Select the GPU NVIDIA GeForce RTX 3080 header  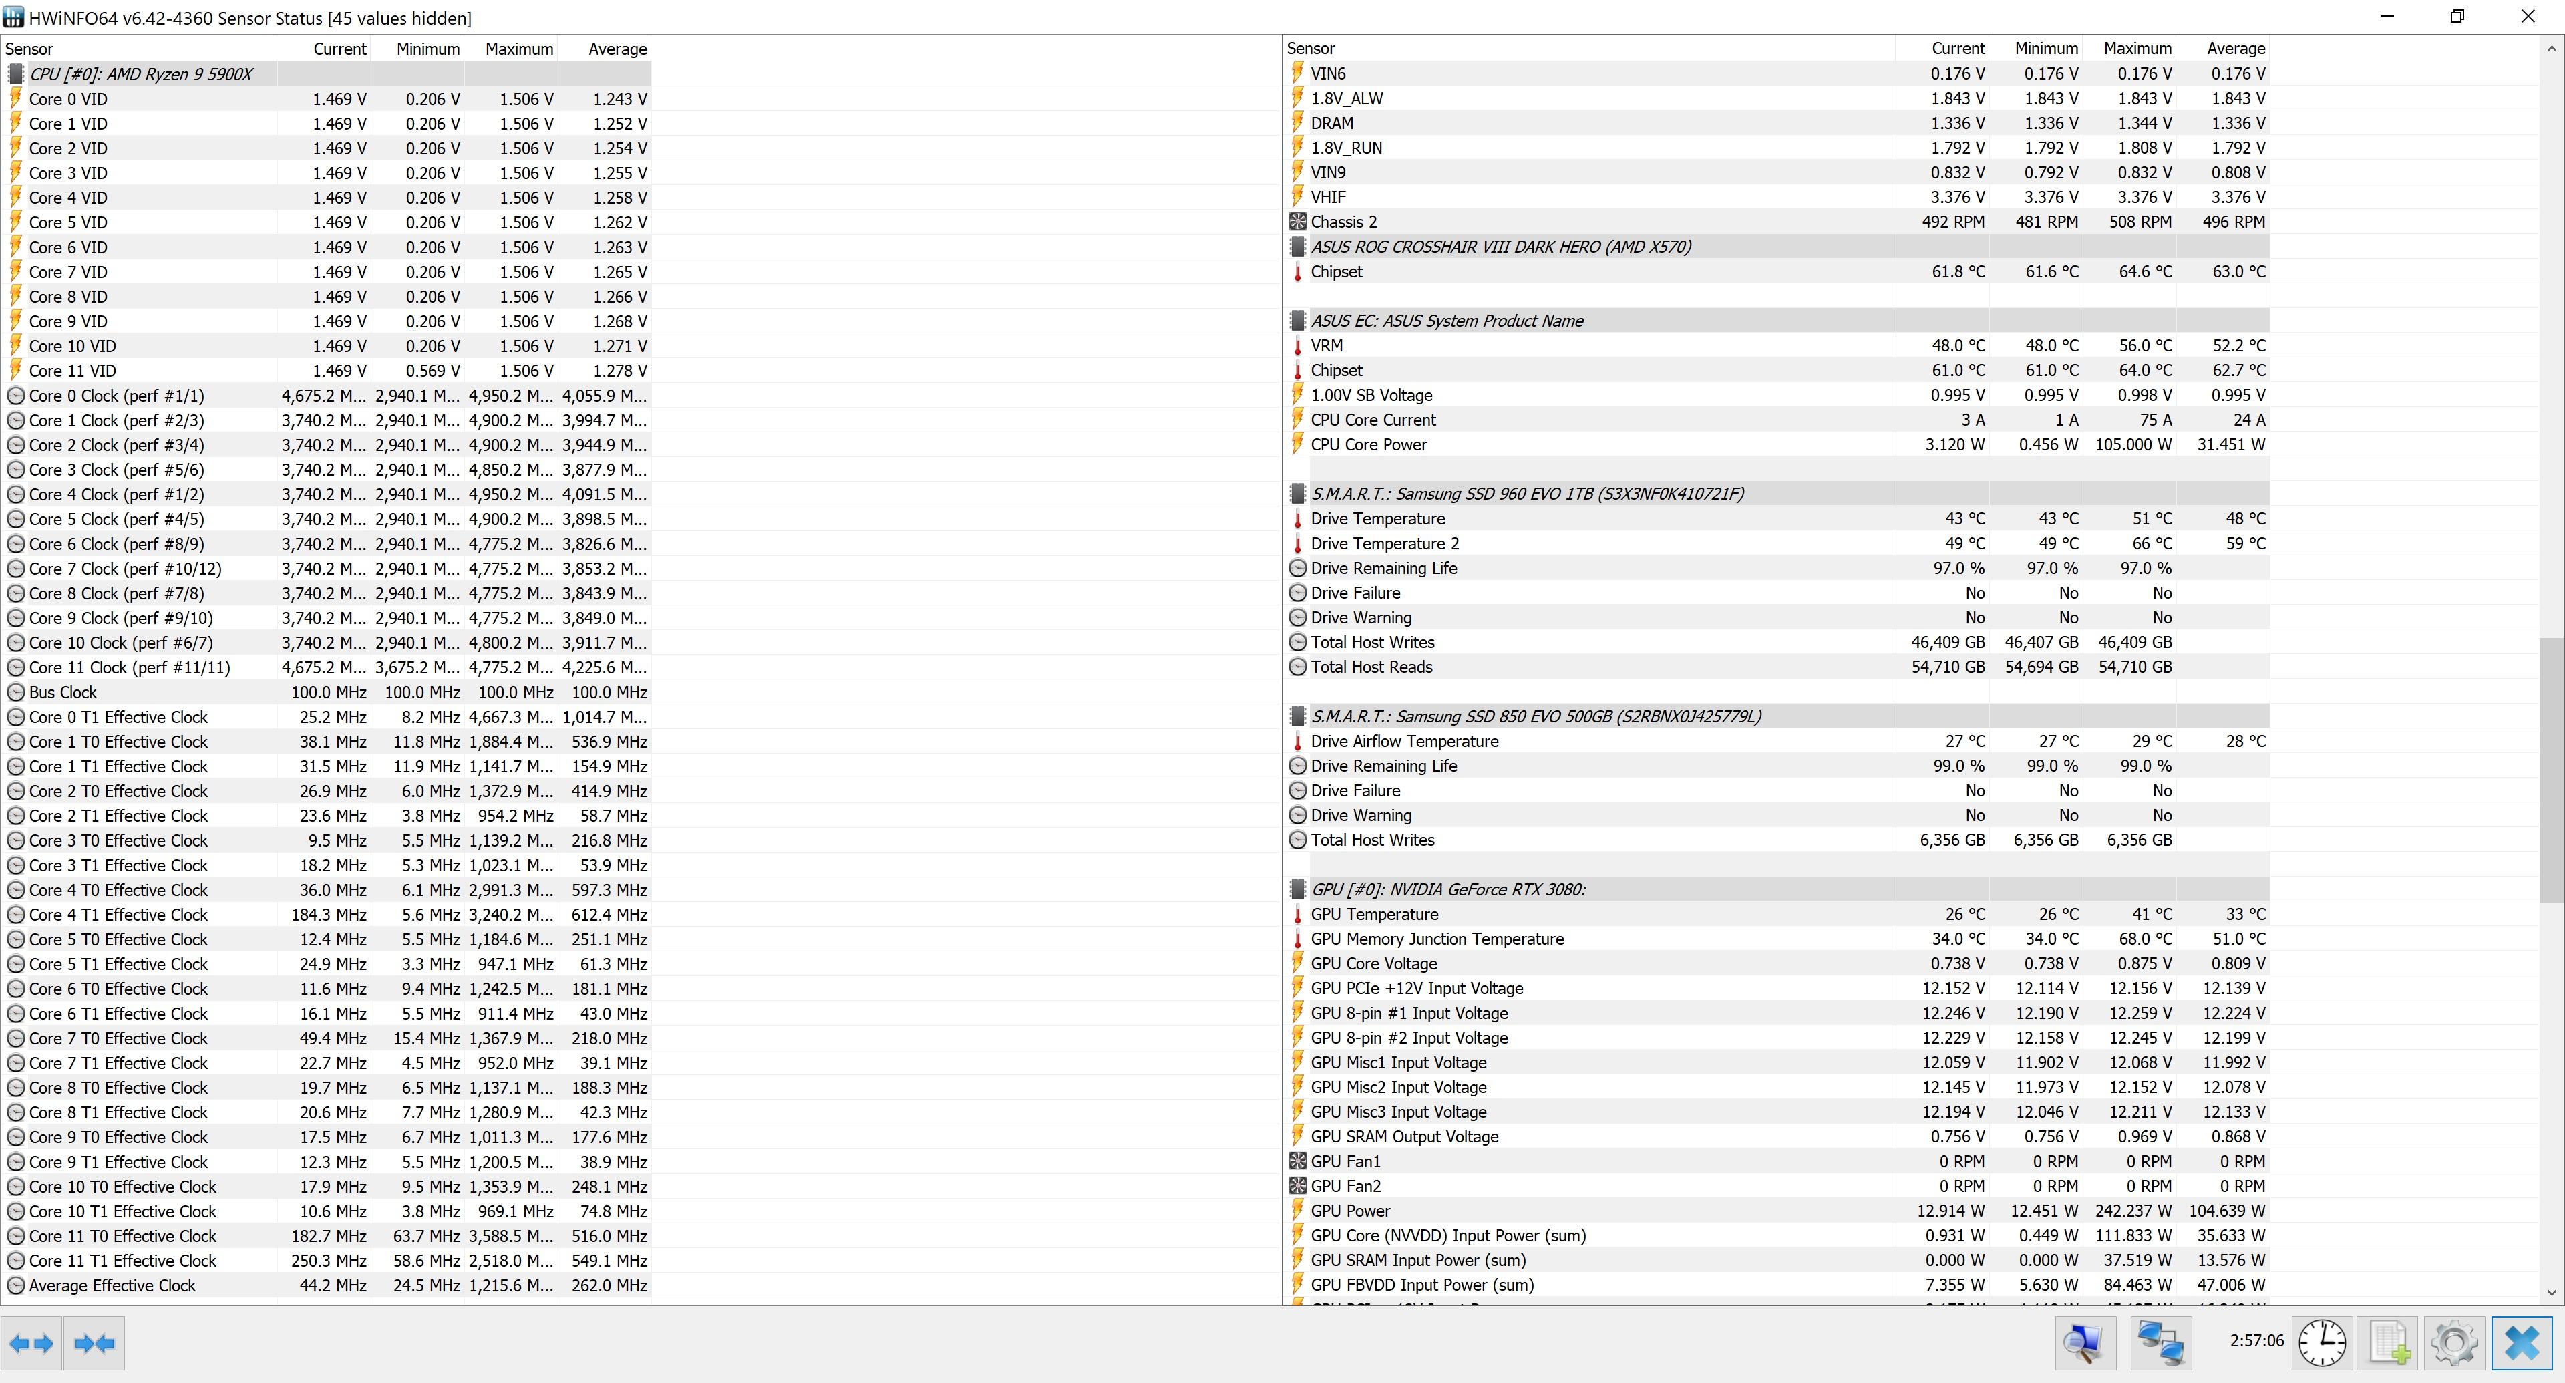1447,889
